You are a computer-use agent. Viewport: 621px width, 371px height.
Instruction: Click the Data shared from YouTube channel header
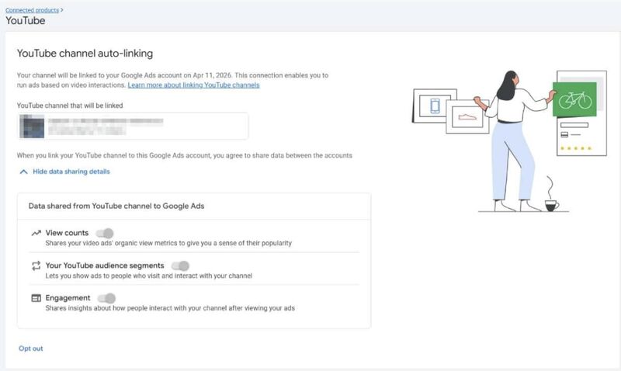(116, 206)
